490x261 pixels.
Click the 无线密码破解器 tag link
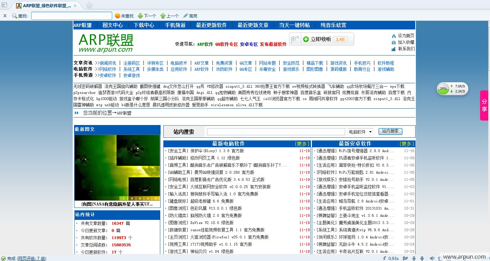pyautogui.click(x=87, y=86)
